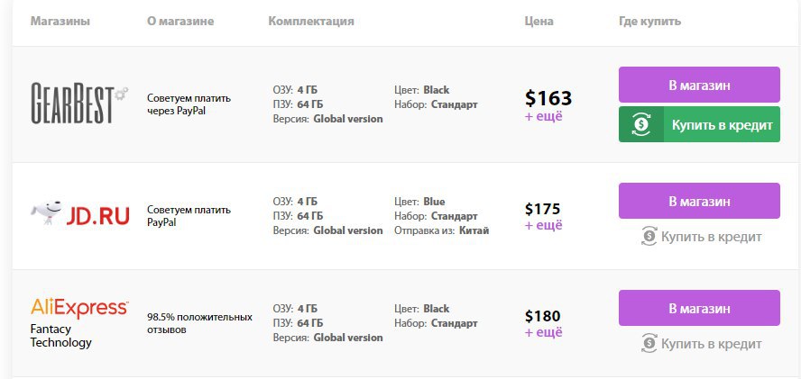
Task: Click the green dollar credit icon for GearBest
Action: tap(641, 124)
